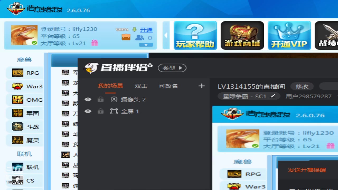
Task: Toggle visibility of 摄像头 2 source
Action: click(88, 99)
